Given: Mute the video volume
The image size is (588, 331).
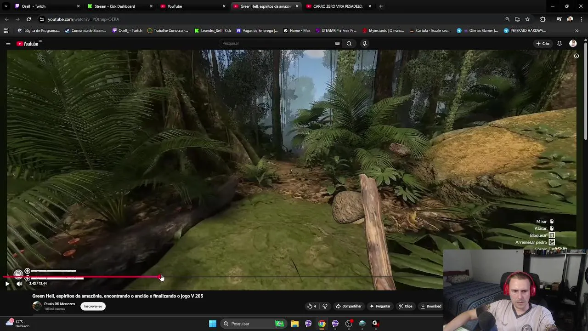Looking at the screenshot, I should [x=19, y=284].
